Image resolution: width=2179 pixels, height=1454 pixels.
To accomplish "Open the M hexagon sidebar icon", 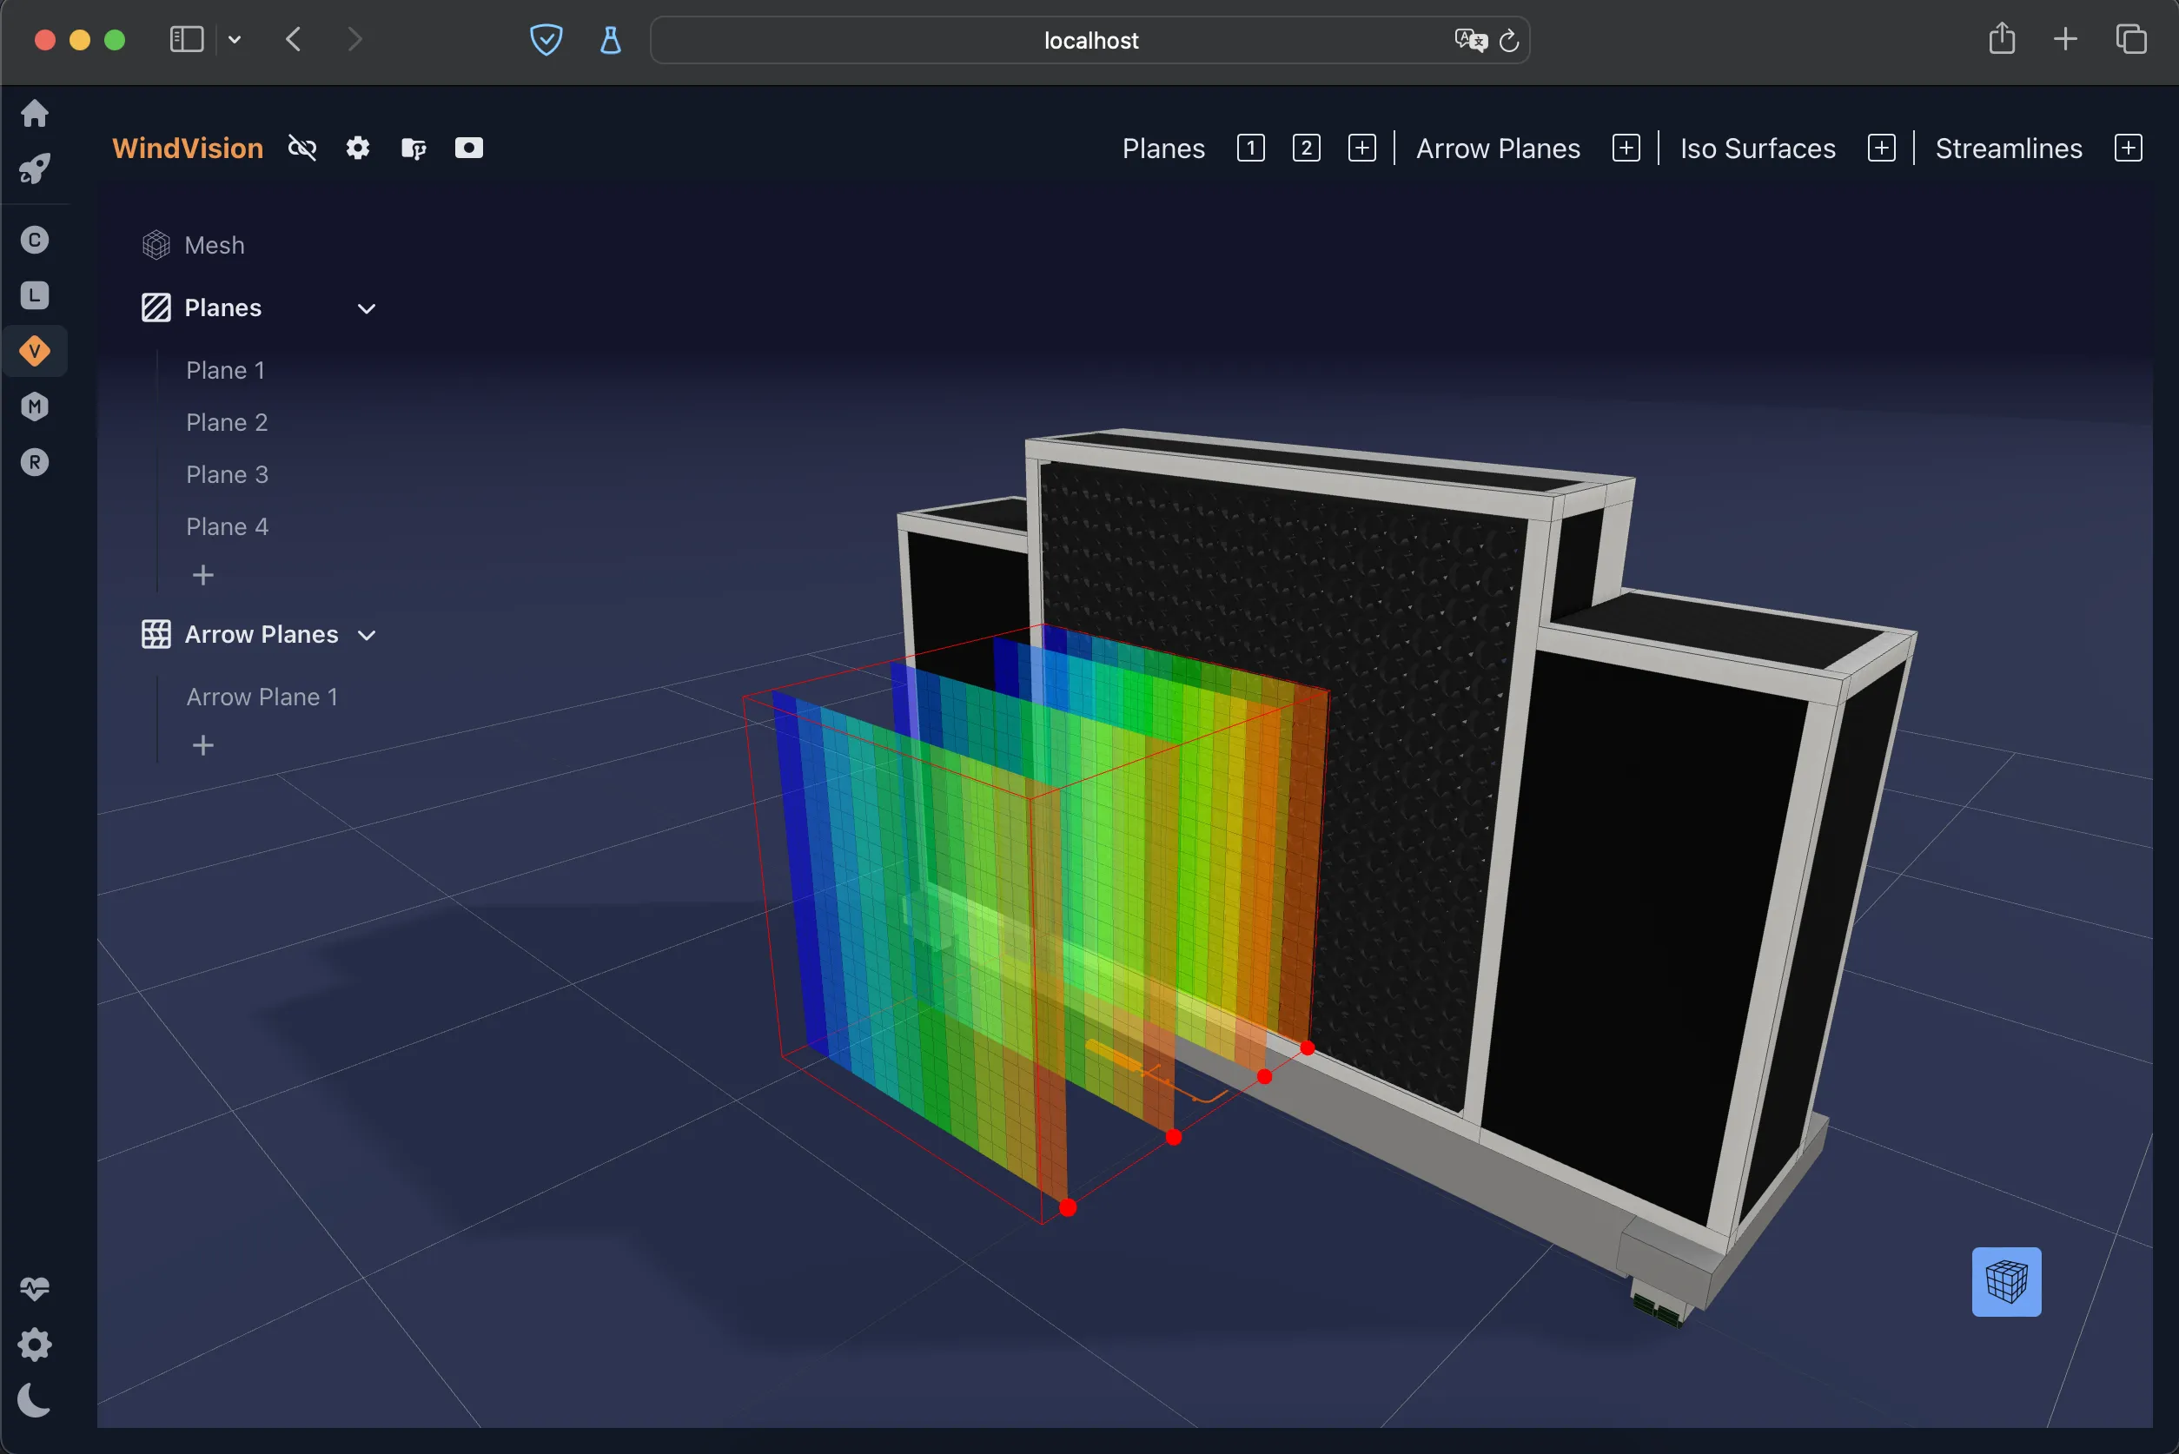I will (x=36, y=407).
